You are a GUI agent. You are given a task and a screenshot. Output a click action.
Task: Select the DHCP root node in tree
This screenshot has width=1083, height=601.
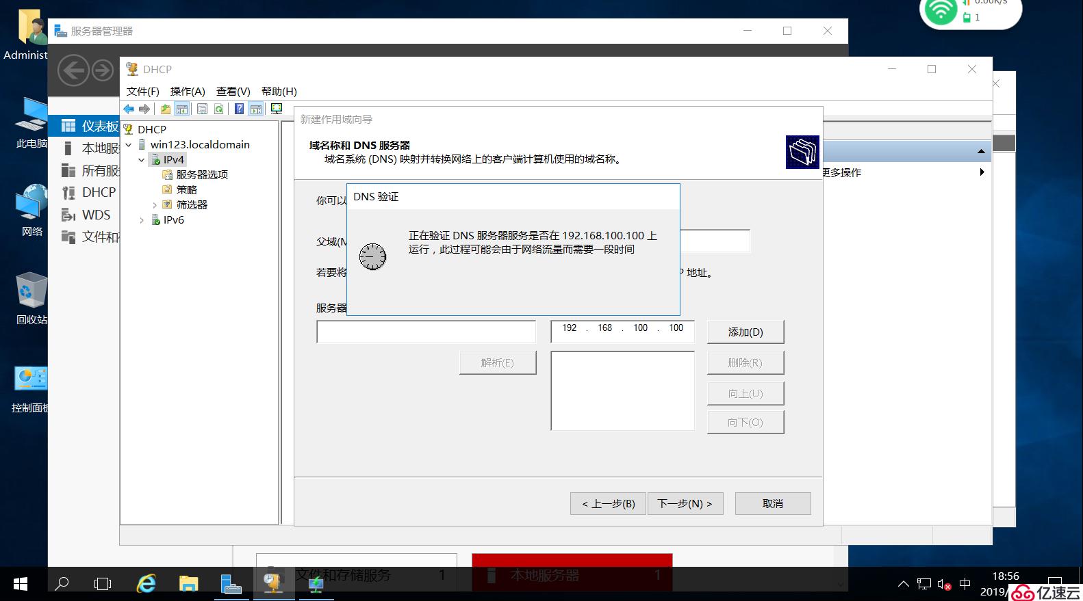pyautogui.click(x=151, y=129)
